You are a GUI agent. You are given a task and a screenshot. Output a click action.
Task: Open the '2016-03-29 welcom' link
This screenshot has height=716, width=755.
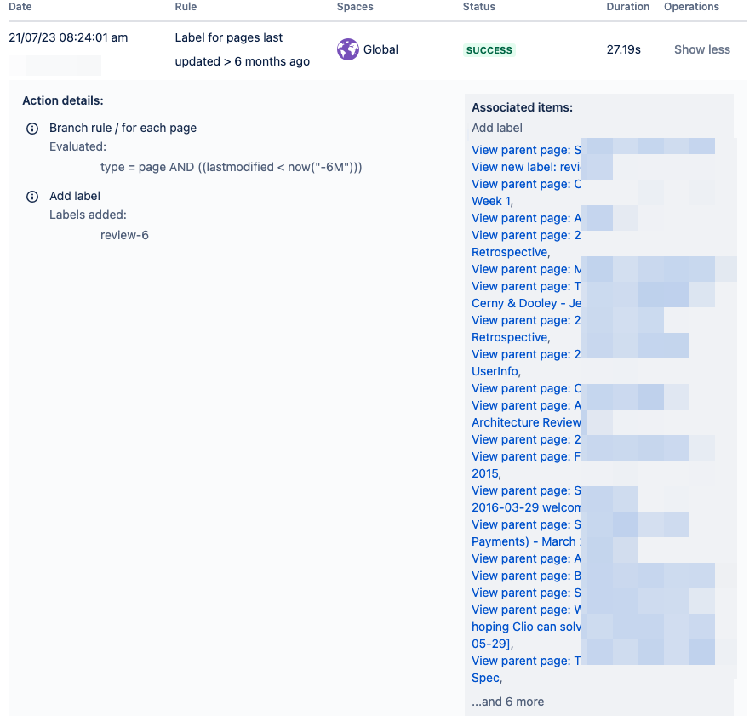pos(526,507)
